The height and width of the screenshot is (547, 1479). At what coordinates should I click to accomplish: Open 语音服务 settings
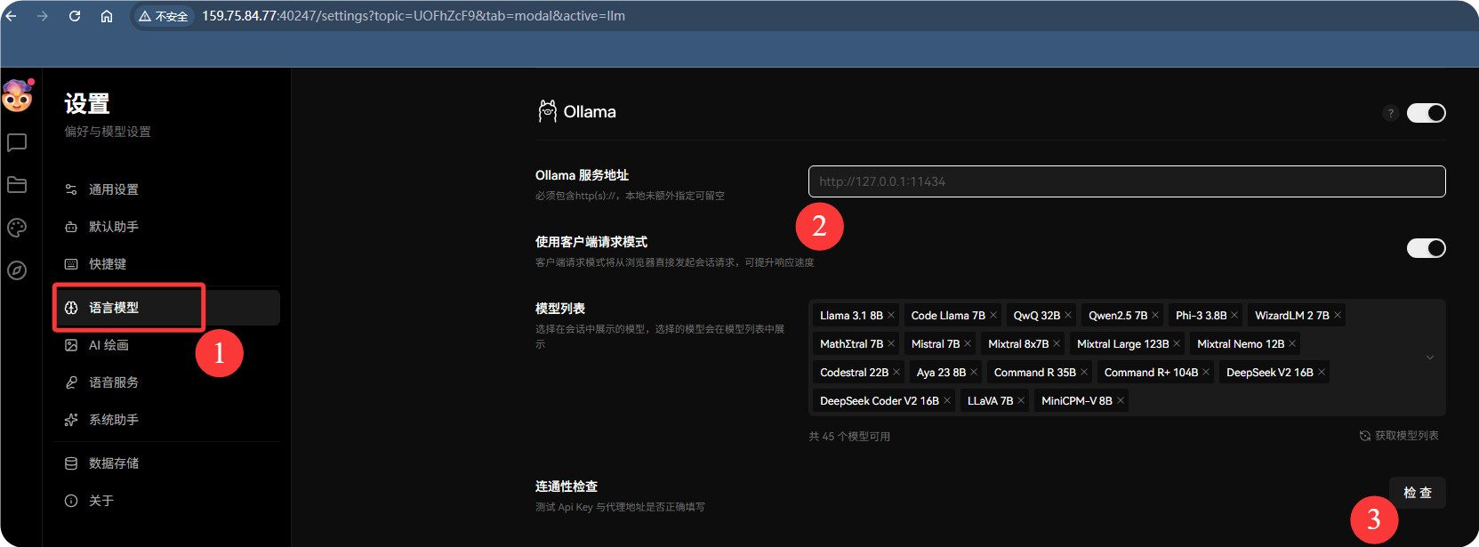[166, 382]
